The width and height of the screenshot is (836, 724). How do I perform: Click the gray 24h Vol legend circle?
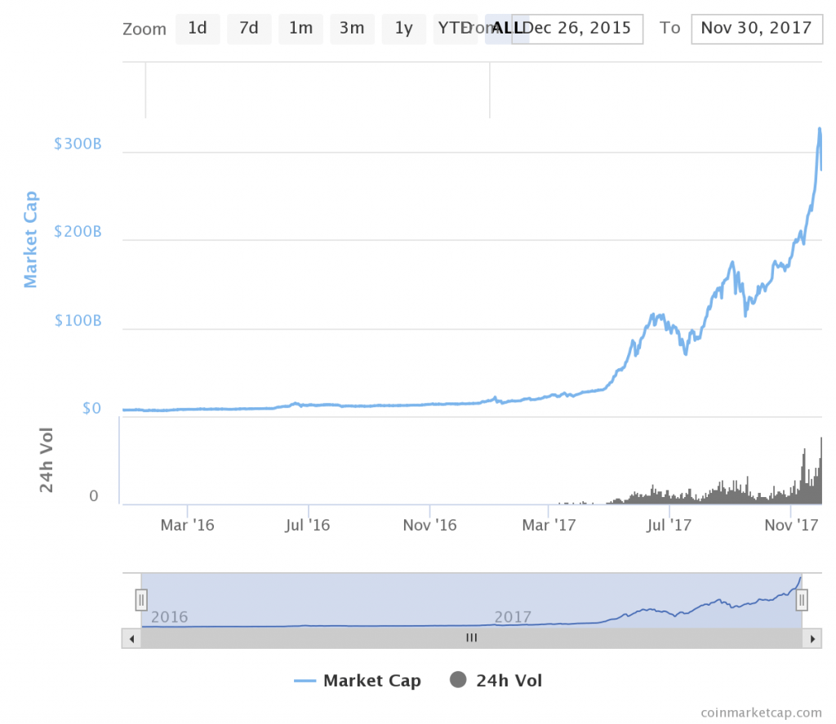click(459, 680)
